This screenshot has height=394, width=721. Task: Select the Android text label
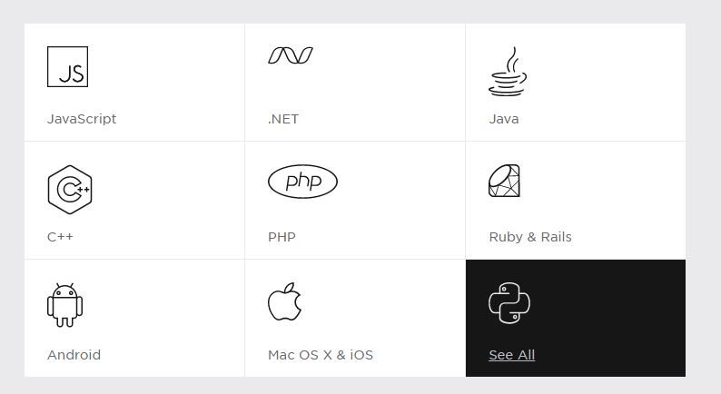[x=74, y=355]
